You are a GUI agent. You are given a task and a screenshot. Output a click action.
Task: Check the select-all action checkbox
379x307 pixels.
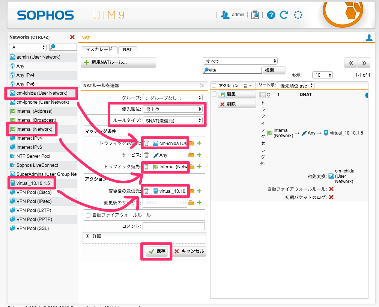click(x=214, y=85)
